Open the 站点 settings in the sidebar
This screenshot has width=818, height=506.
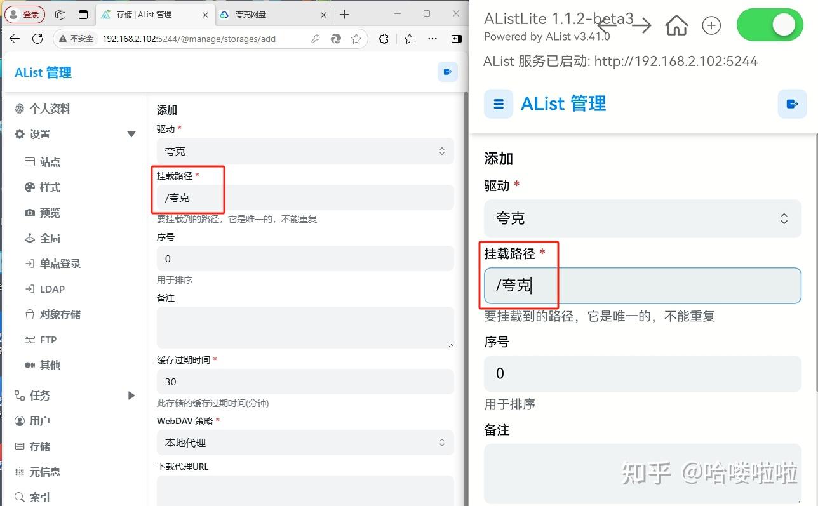tap(43, 162)
